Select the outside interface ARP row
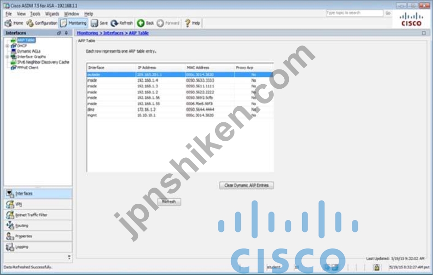Image resolution: width=433 pixels, height=275 pixels. [x=180, y=74]
